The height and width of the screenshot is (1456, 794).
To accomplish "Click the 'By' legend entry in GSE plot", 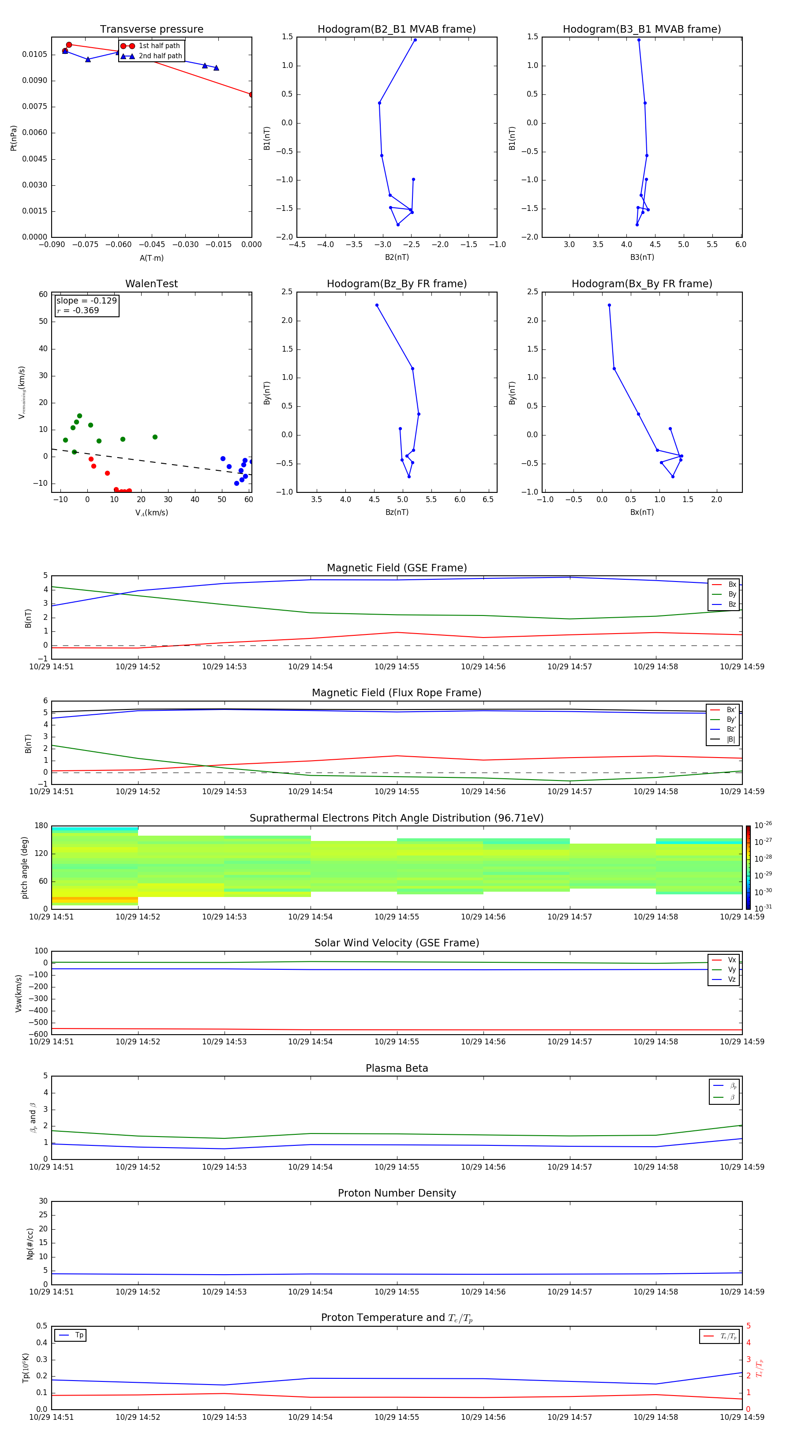I will coord(724,594).
